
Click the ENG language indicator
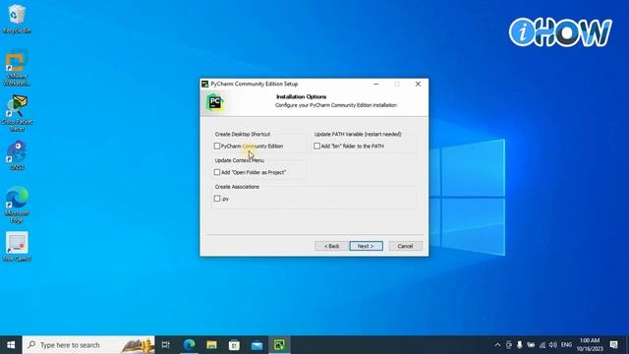pyautogui.click(x=566, y=345)
